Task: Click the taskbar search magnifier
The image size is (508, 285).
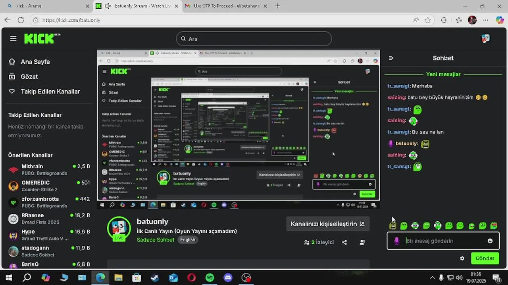Action: 27,278
